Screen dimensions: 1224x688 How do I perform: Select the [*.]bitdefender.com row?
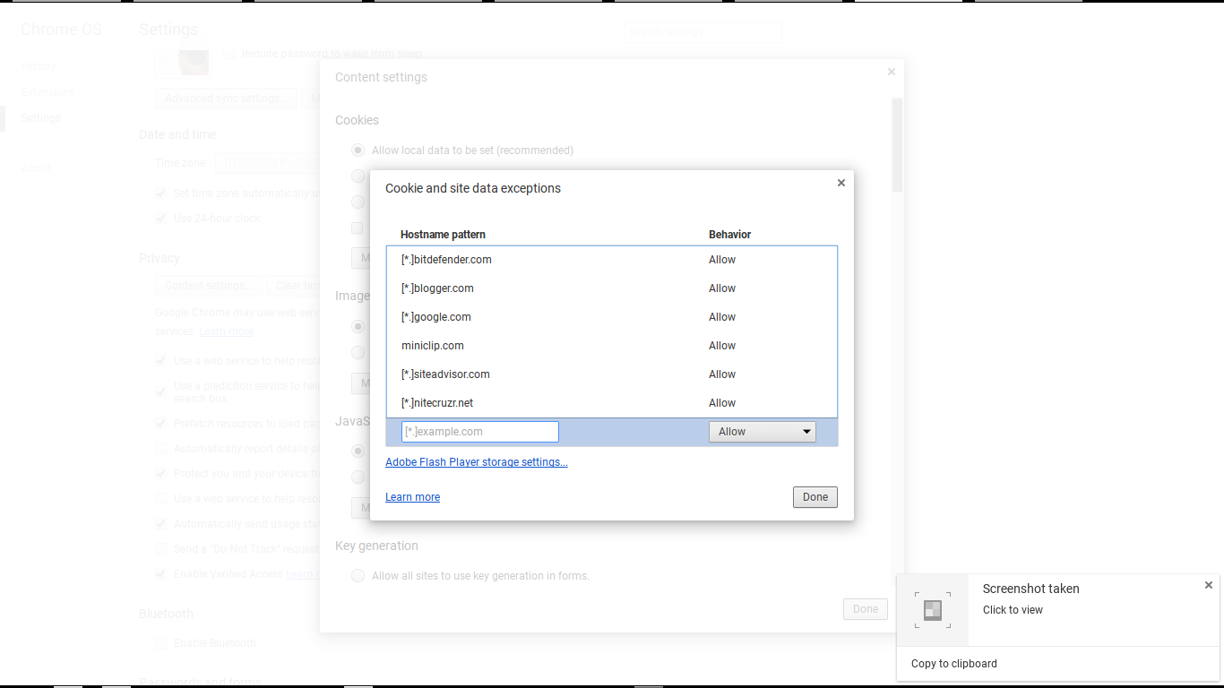pyautogui.click(x=612, y=260)
